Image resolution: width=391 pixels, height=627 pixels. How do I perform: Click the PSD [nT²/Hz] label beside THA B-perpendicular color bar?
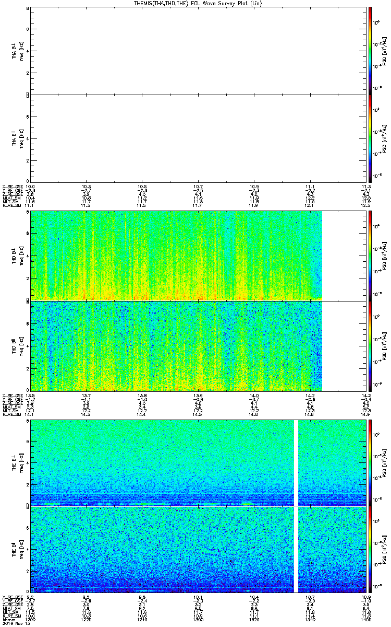(384, 51)
